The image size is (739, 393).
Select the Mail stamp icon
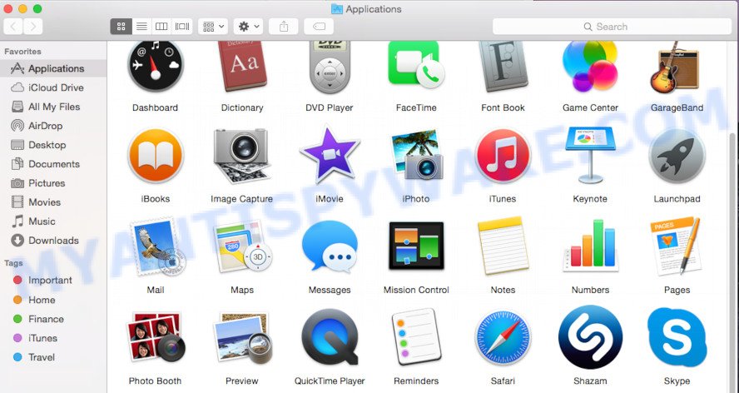(157, 246)
